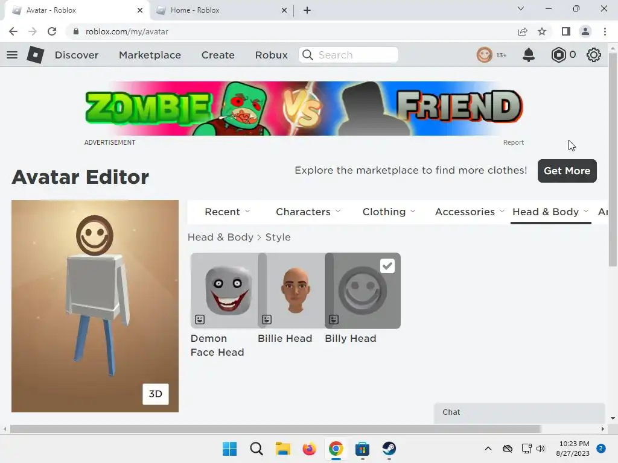Click the search magnifier icon

pyautogui.click(x=308, y=55)
